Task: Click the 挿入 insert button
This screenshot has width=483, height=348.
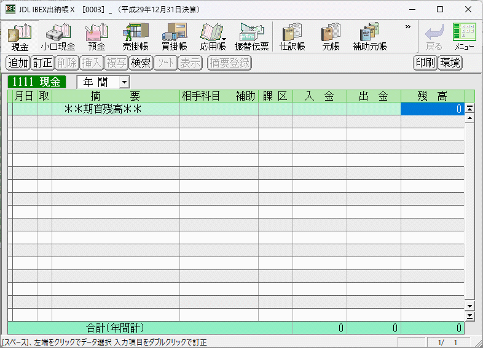Action: pyautogui.click(x=92, y=63)
